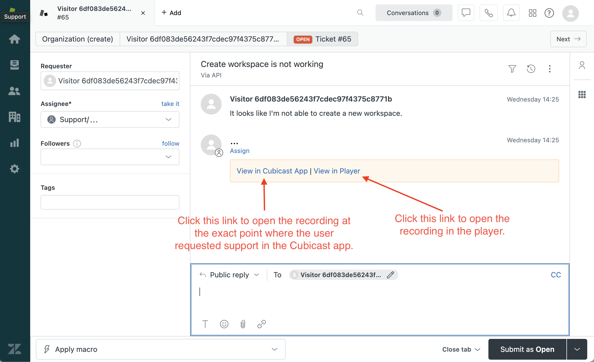Click the filter icon in ticket view
The height and width of the screenshot is (362, 594).
(512, 68)
